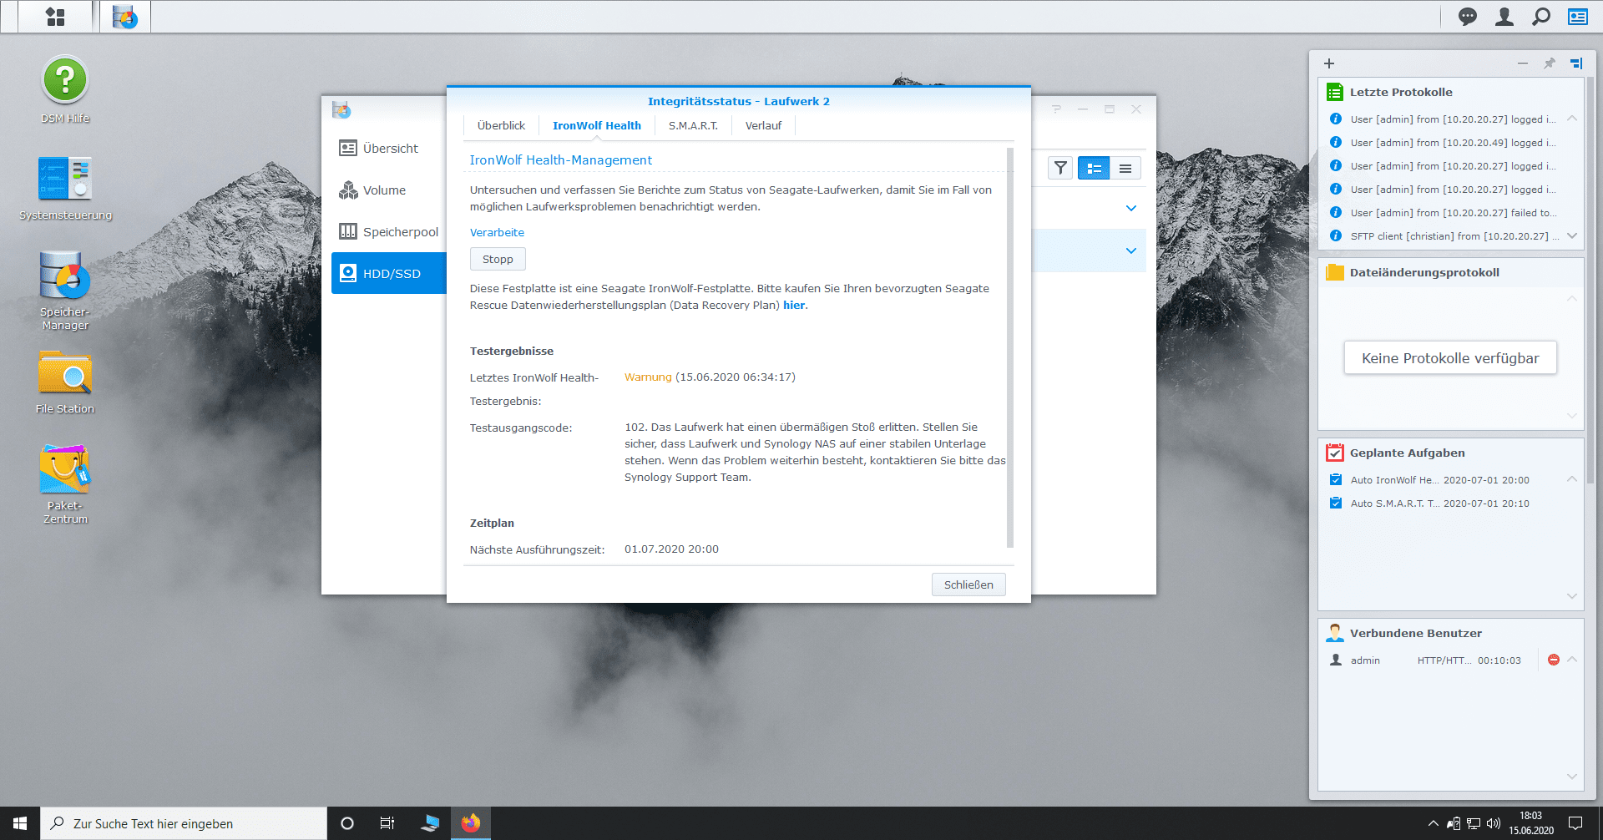Image resolution: width=1603 pixels, height=840 pixels.
Task: Click the Letzte Protokolle widget icon
Action: coord(1335,93)
